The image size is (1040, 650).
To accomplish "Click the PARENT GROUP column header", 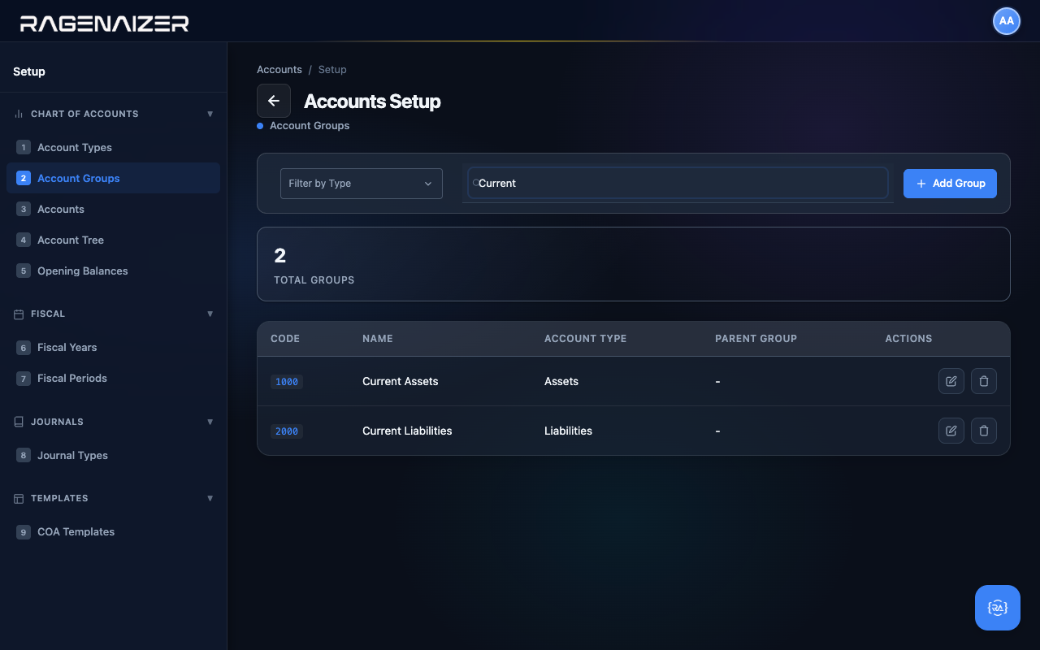I will 756,339.
